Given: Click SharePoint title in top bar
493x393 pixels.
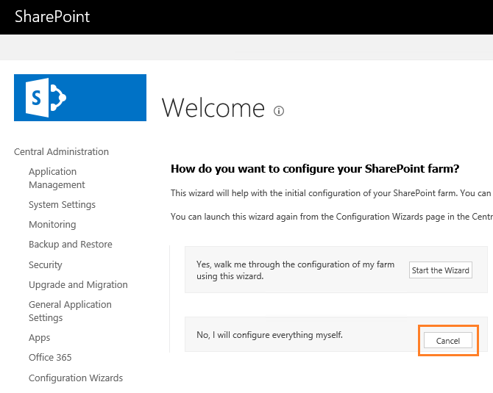Looking at the screenshot, I should pos(52,16).
